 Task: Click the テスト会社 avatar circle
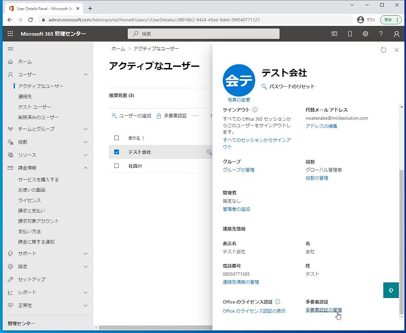tap(239, 80)
